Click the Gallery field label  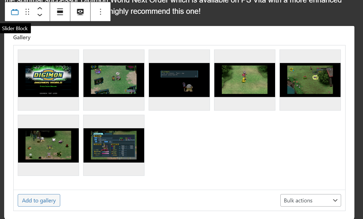(22, 37)
